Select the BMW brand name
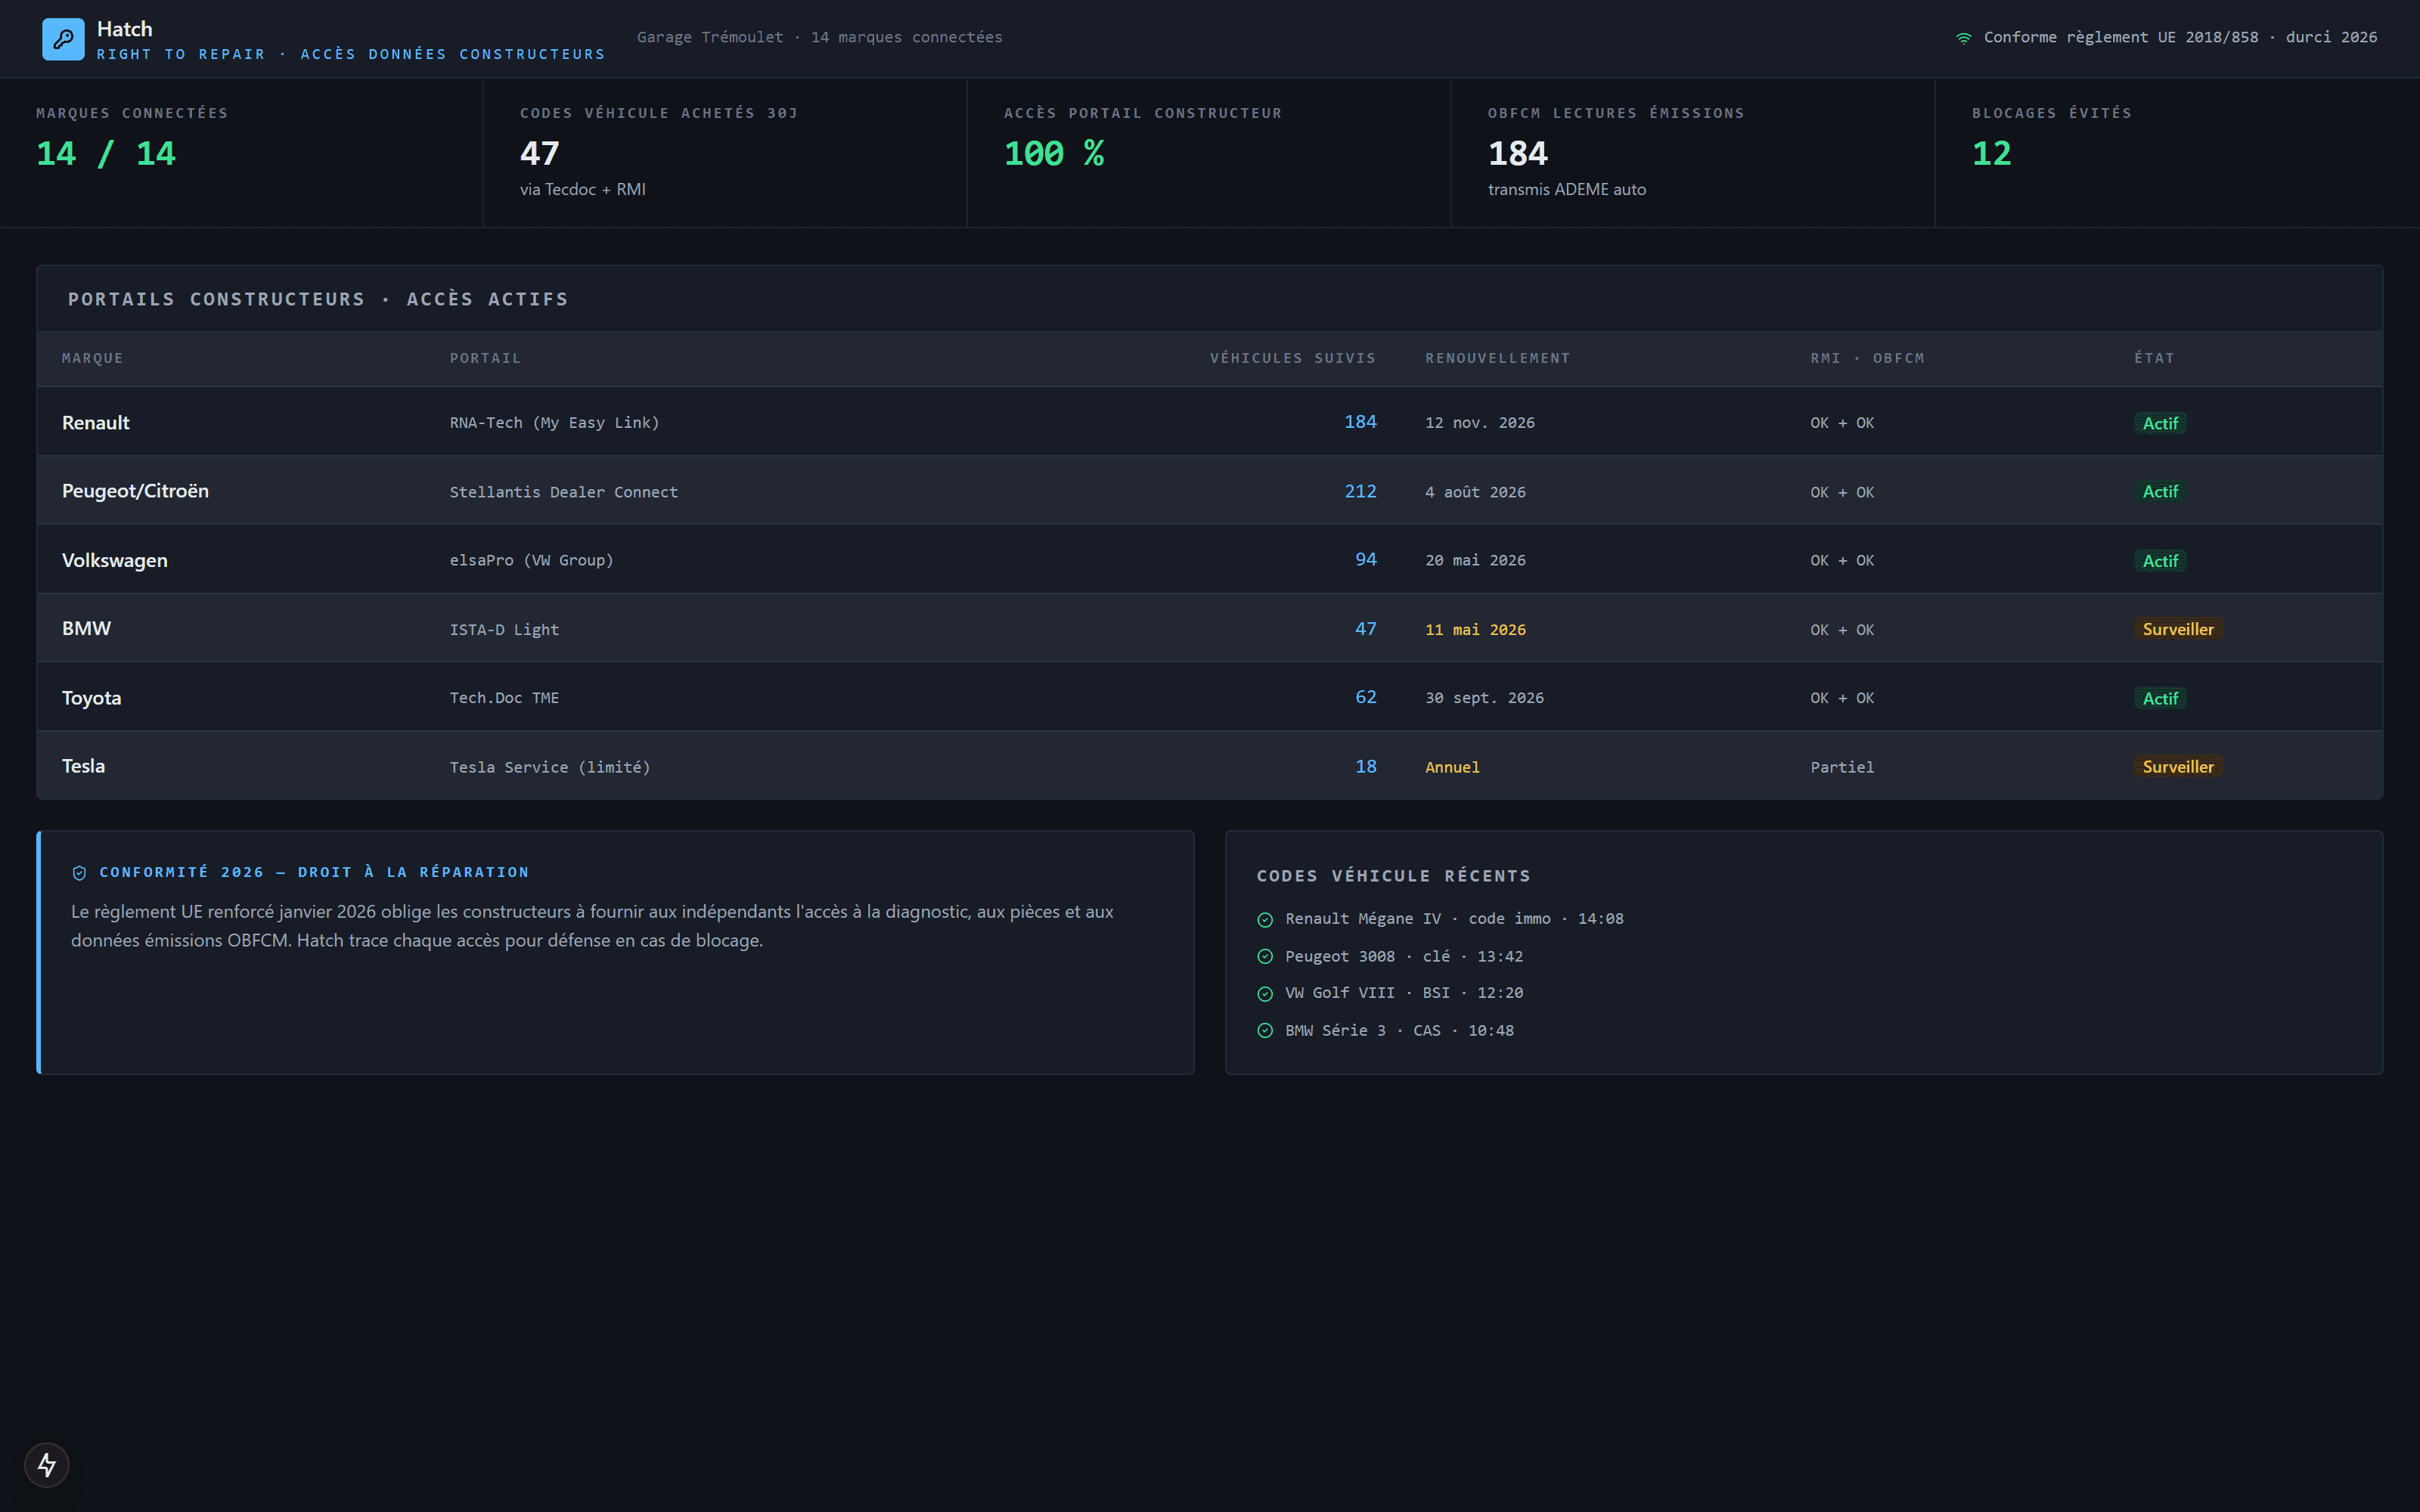This screenshot has height=1512, width=2420. click(x=86, y=629)
